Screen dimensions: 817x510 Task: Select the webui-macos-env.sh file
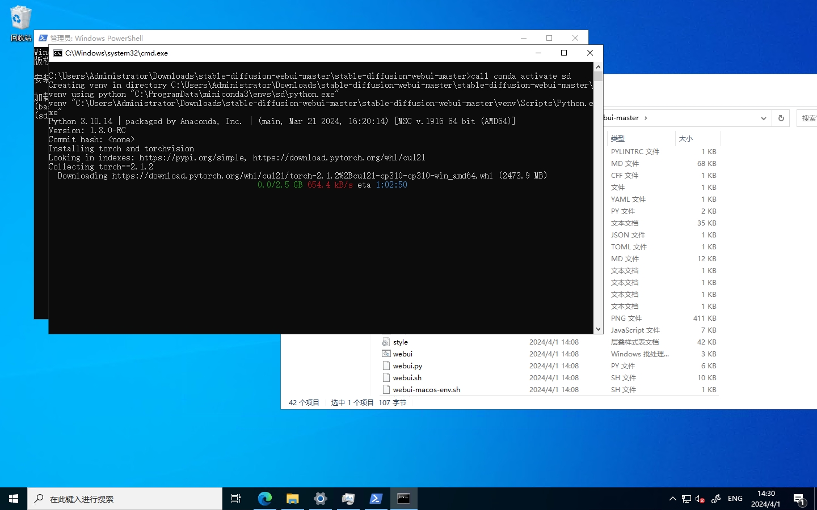point(426,390)
